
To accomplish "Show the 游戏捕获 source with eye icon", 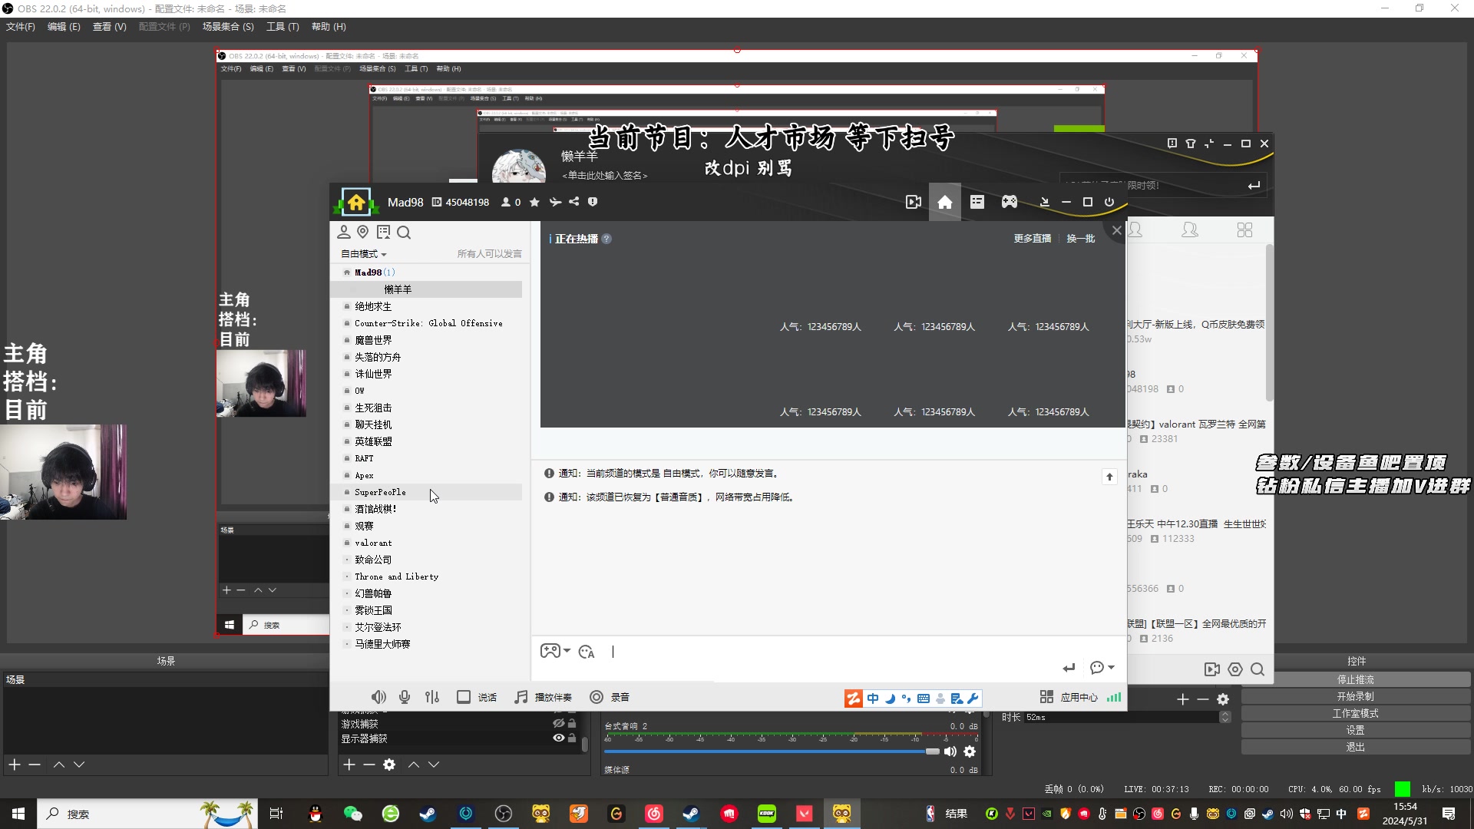I will [x=559, y=723].
